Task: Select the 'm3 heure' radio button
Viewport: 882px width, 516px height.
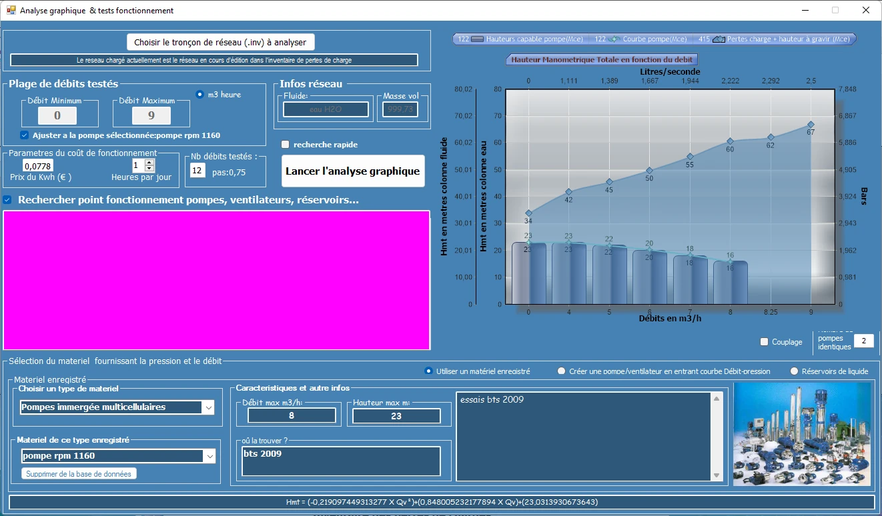Action: point(199,95)
